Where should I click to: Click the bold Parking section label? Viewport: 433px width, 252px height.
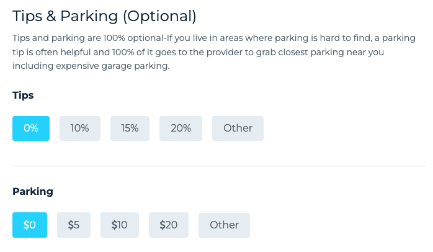33,192
